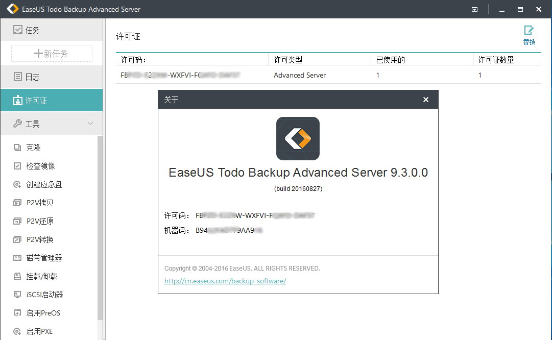
Task: Click the 许可证 page heading
Action: point(128,37)
